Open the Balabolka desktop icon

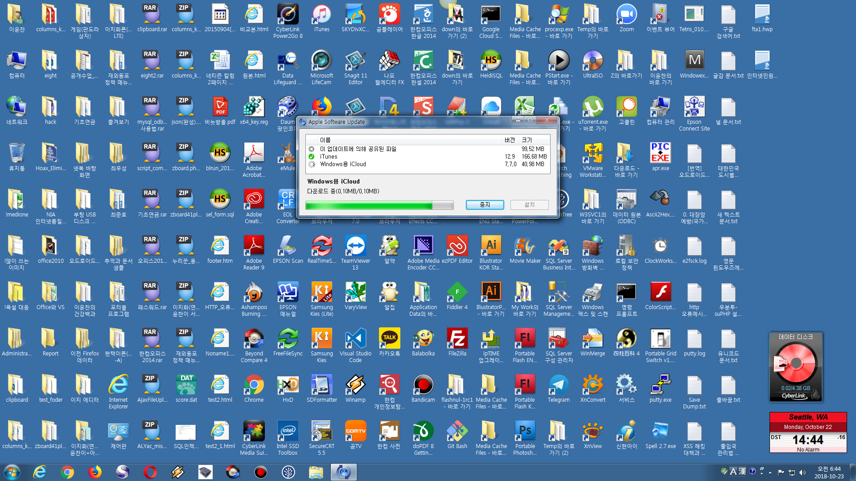click(423, 342)
